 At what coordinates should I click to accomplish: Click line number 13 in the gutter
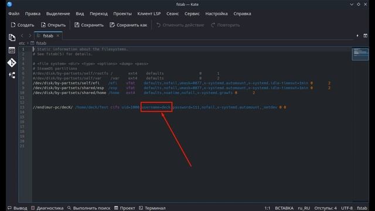(x=22, y=107)
